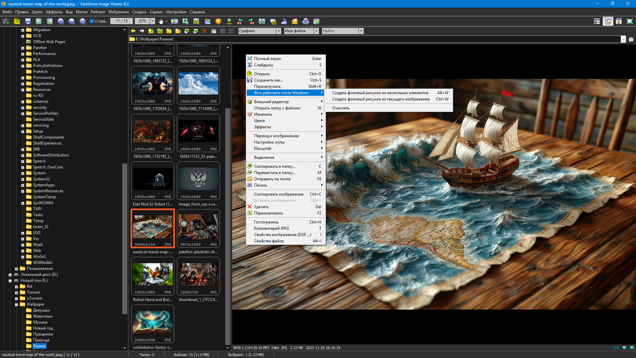Screen dimensions: 636x358
Task: Open the Эффекты menu in menu bar
Action: (54, 12)
